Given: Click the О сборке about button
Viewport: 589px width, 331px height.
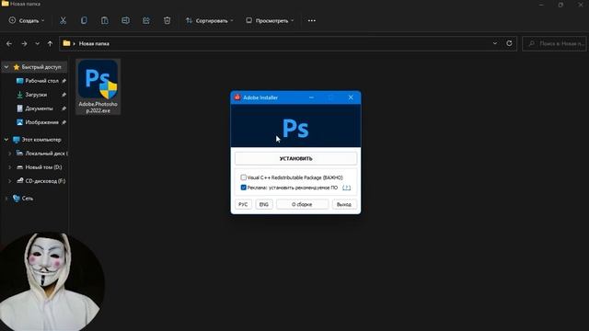Looking at the screenshot, I should pos(302,204).
